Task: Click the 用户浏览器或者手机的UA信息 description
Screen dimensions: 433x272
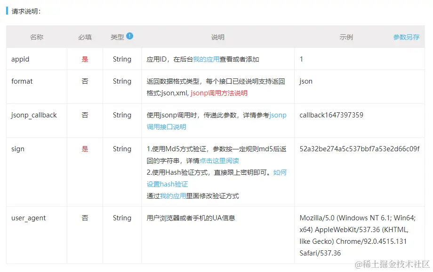Action: (x=191, y=218)
